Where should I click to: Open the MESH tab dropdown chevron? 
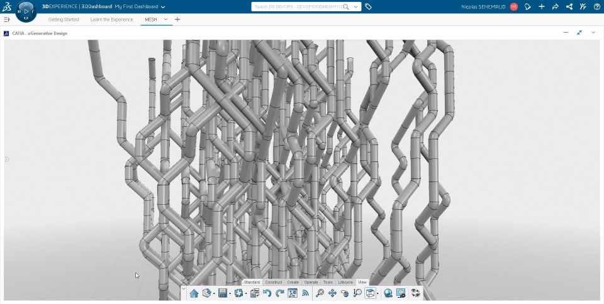[165, 19]
